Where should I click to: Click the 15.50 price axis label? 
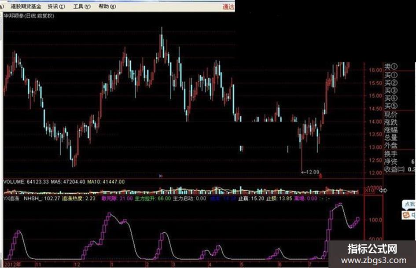tap(375, 83)
